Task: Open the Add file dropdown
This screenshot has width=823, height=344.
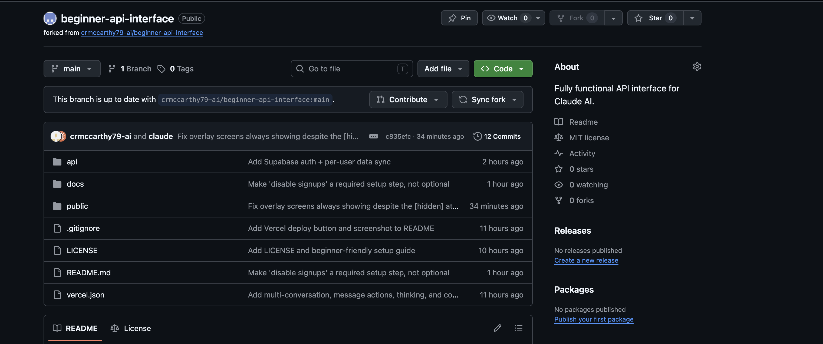Action: pyautogui.click(x=443, y=69)
